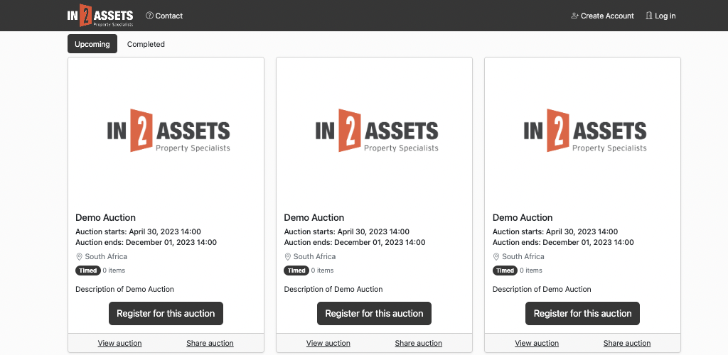Screen dimensions: 728x355
Task: Open View auction link in first card
Action: [119, 344]
